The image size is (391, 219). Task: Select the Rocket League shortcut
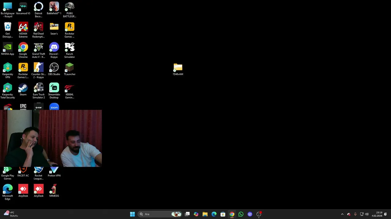(38, 173)
